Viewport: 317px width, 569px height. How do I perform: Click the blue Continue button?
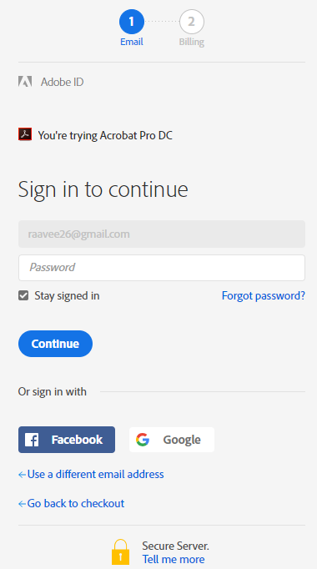(56, 344)
